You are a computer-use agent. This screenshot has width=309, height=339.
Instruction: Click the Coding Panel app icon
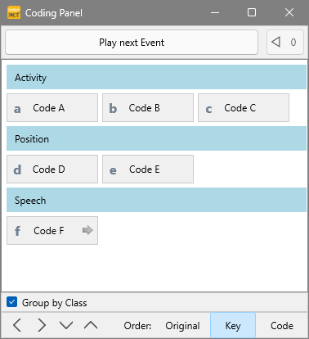pos(14,12)
